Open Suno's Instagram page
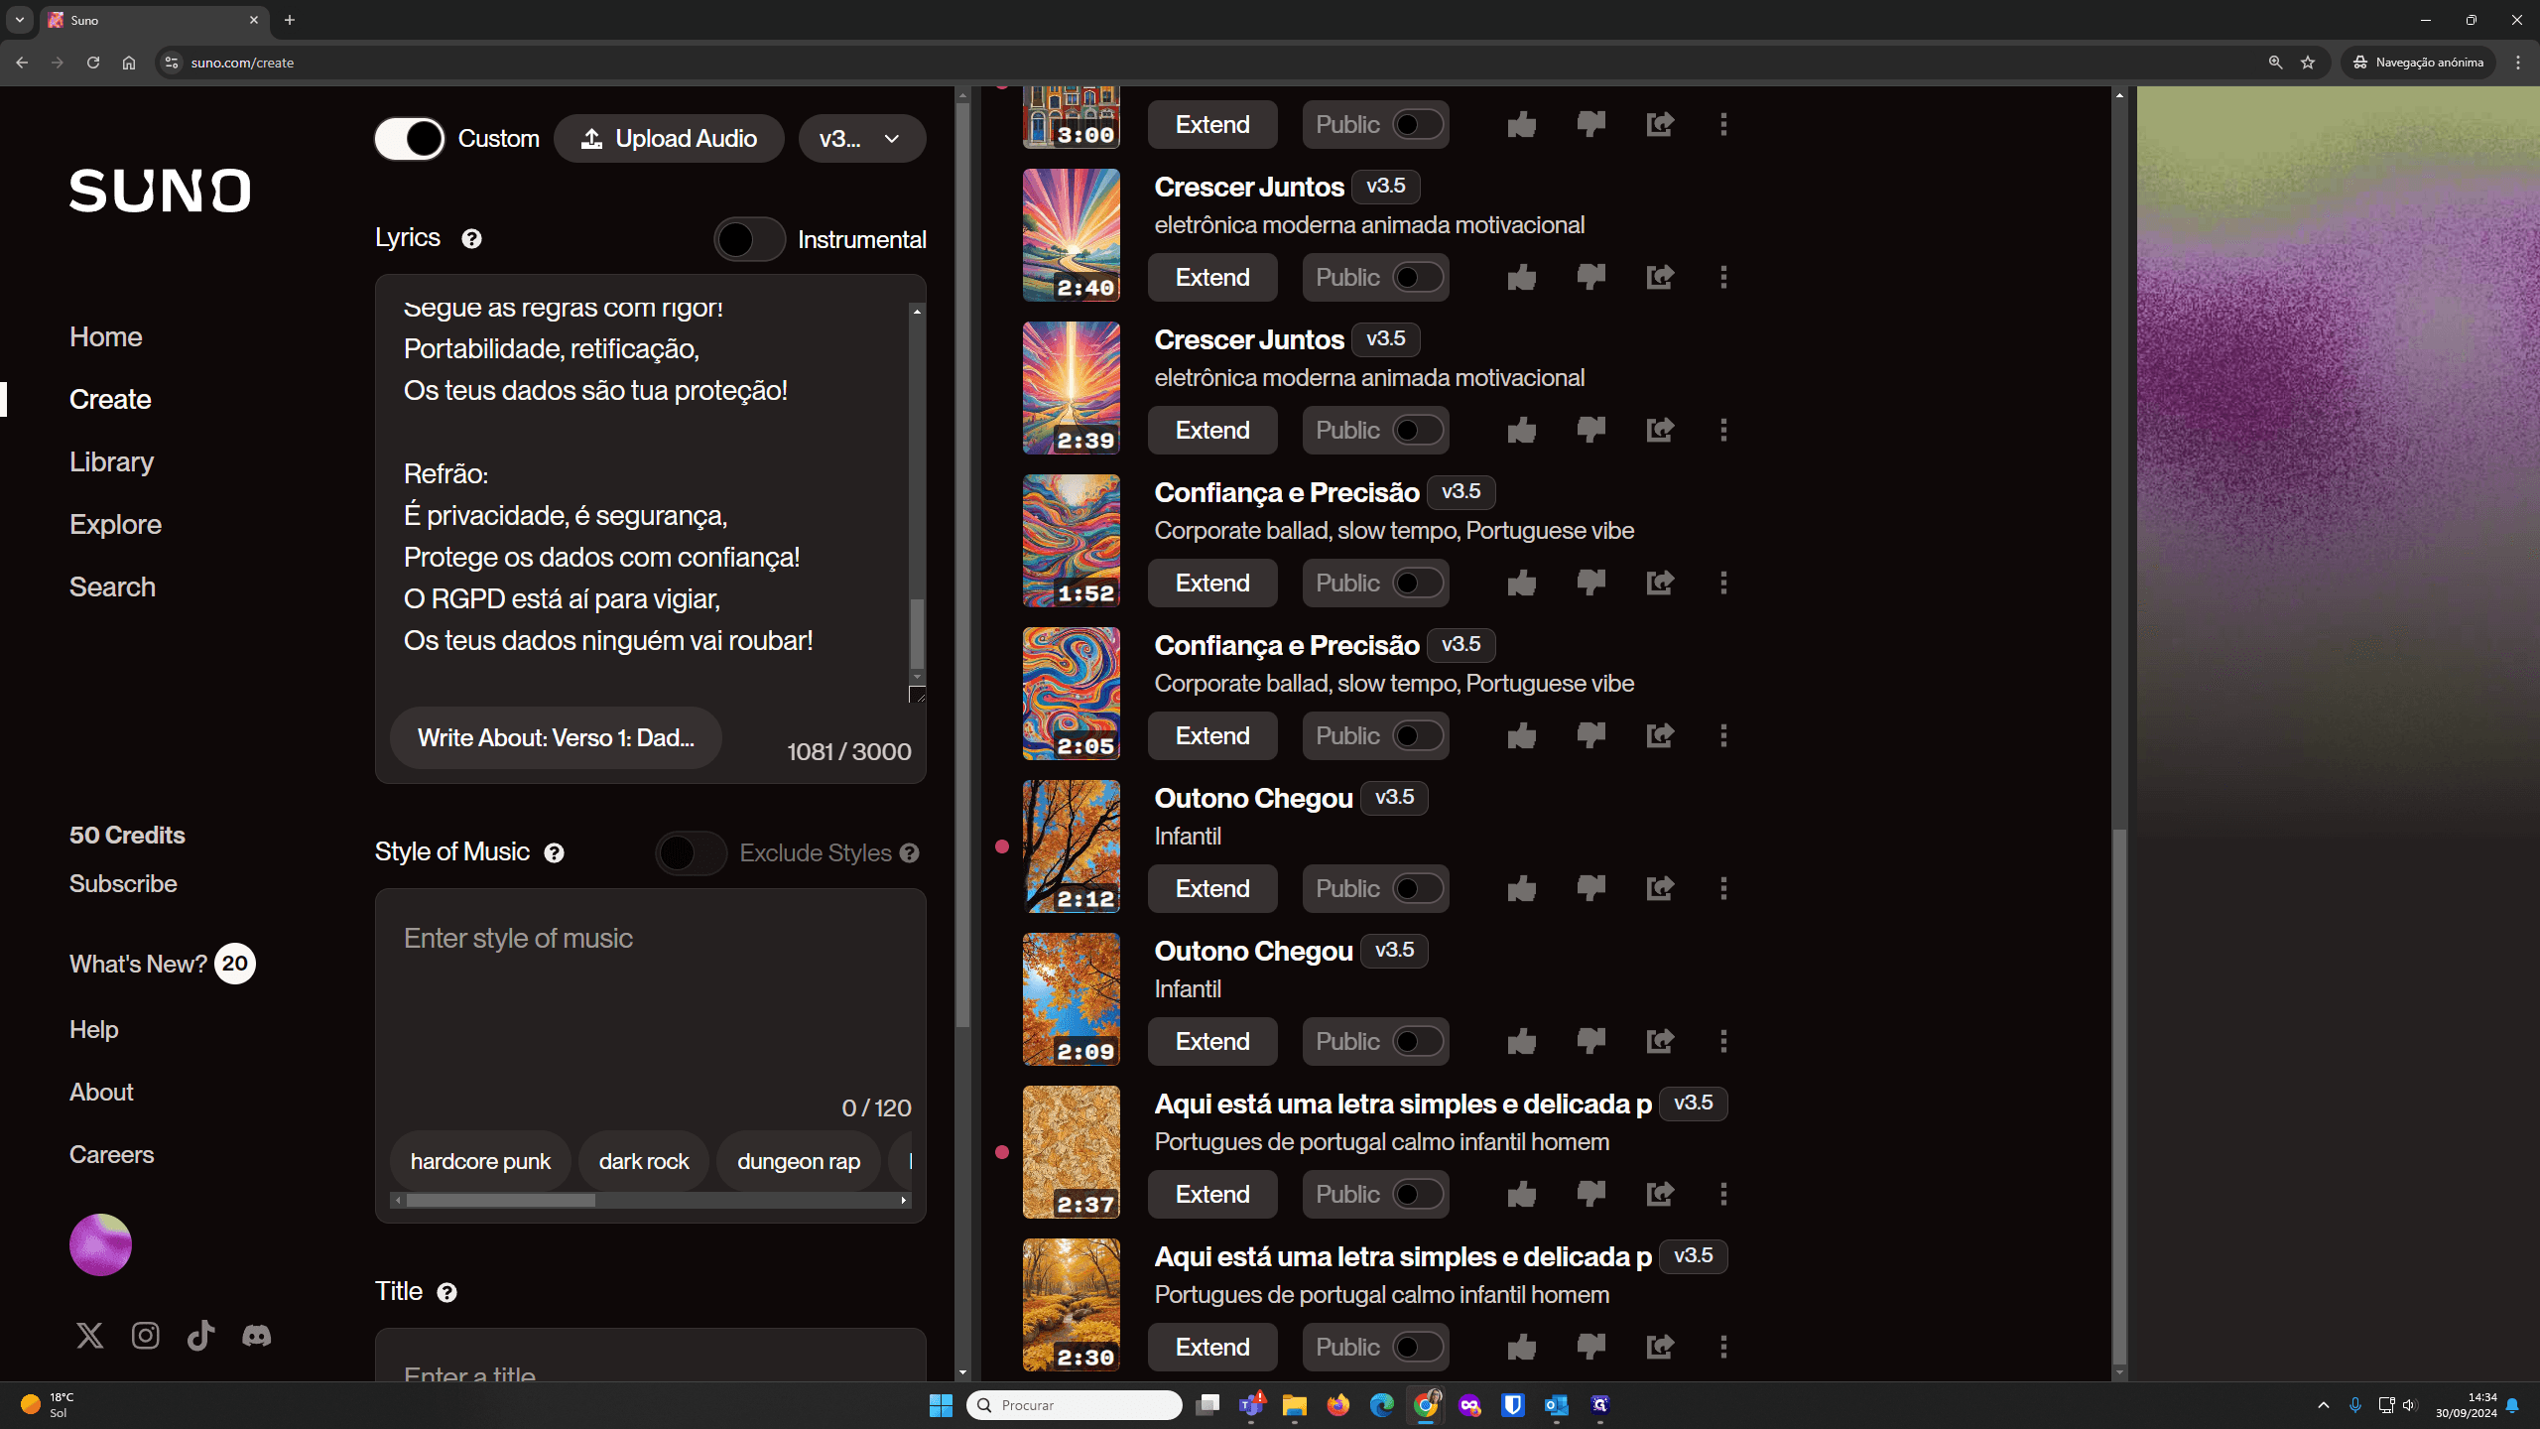 click(145, 1336)
